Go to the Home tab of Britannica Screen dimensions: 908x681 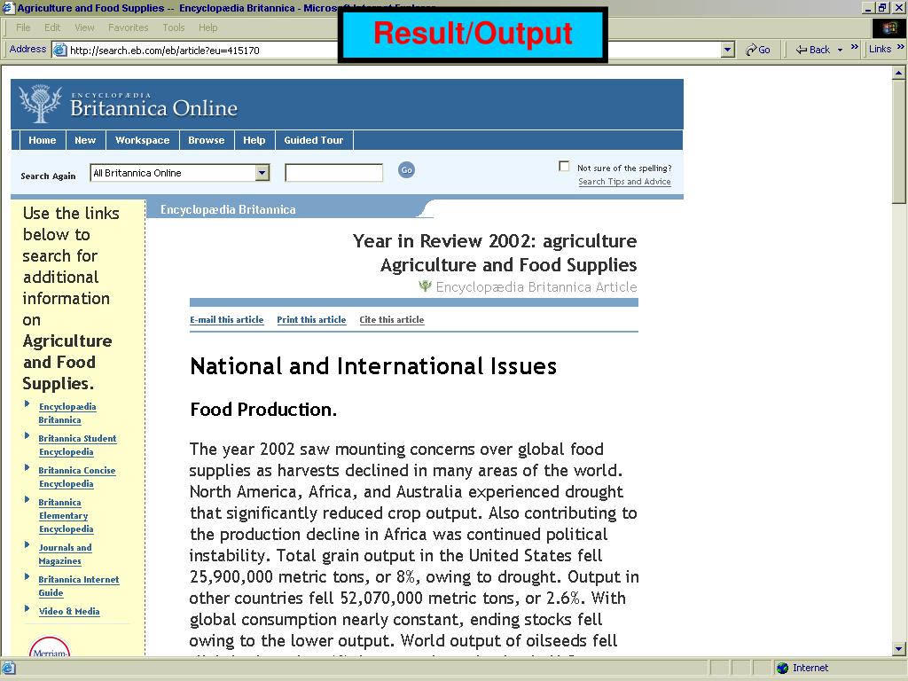point(43,140)
